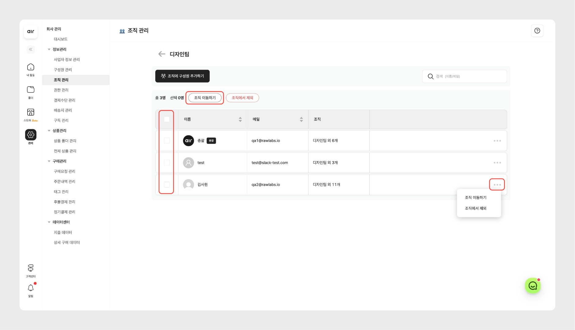The height and width of the screenshot is (330, 575).
Task: Click the red 조직에서 제외 button above table
Action: 242,98
